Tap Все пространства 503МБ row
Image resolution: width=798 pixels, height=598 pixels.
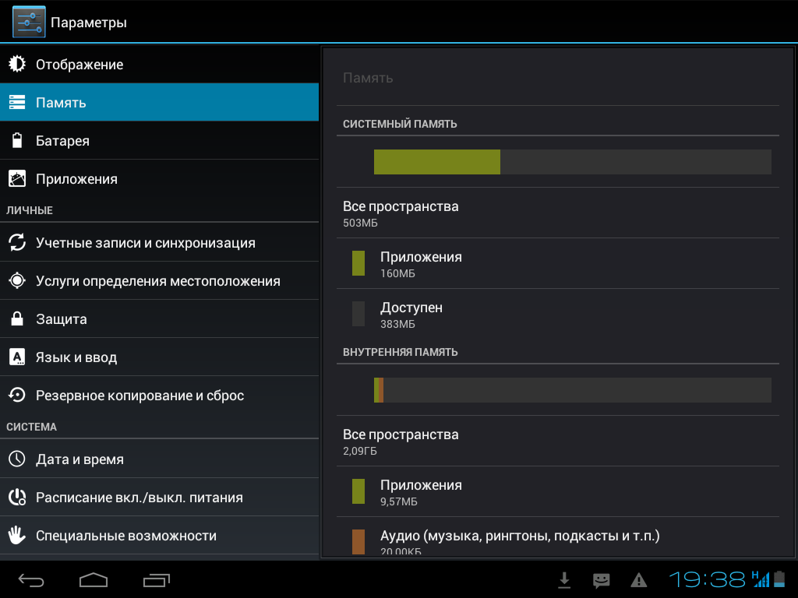pyautogui.click(x=558, y=213)
